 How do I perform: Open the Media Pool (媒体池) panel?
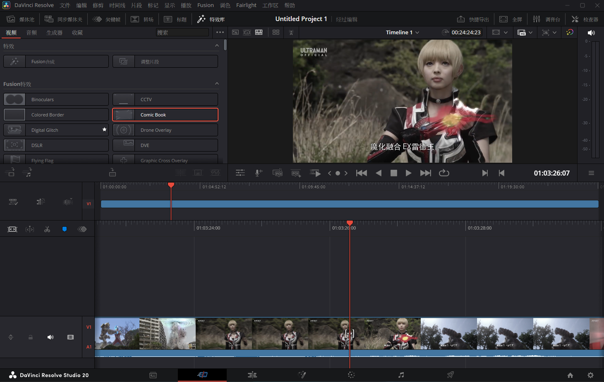click(x=20, y=19)
